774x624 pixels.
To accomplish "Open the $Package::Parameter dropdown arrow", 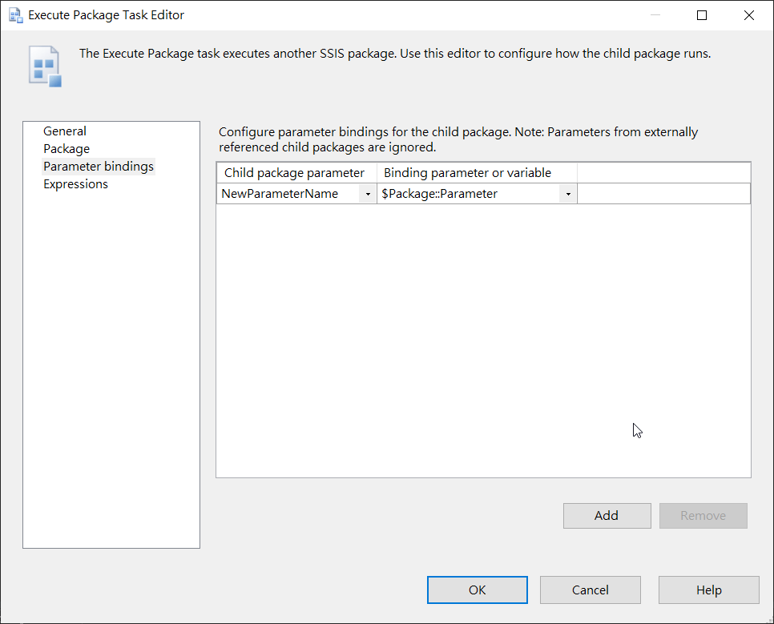I will [x=568, y=194].
